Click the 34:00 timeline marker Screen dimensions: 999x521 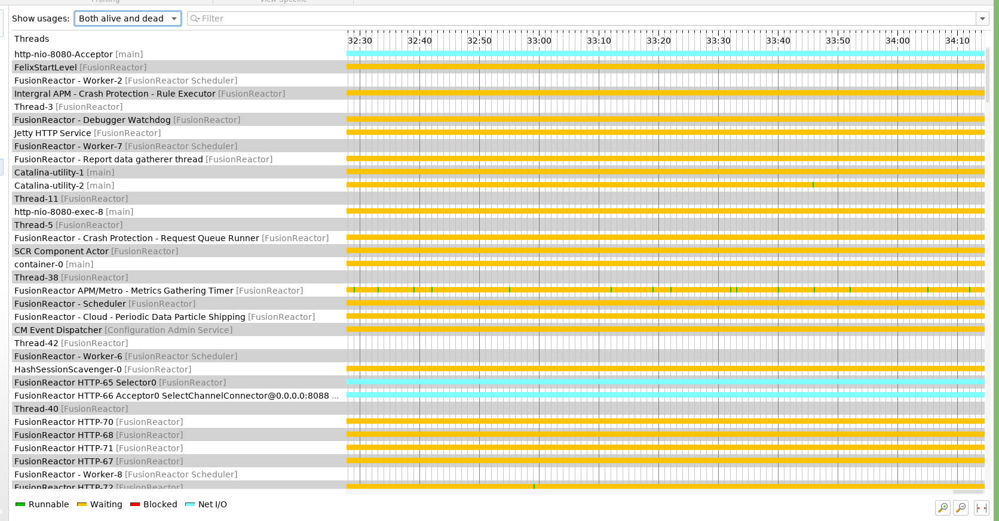click(897, 41)
